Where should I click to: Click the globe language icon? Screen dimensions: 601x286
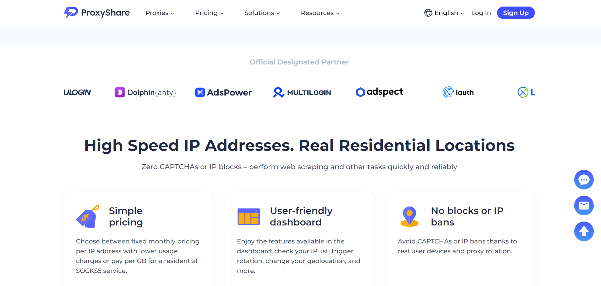(x=428, y=13)
